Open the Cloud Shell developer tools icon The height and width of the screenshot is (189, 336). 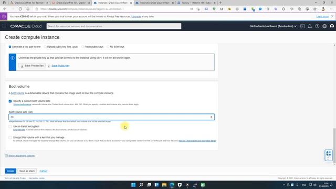302,26
